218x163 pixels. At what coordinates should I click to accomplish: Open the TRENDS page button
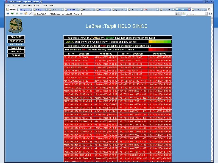coord(16,55)
